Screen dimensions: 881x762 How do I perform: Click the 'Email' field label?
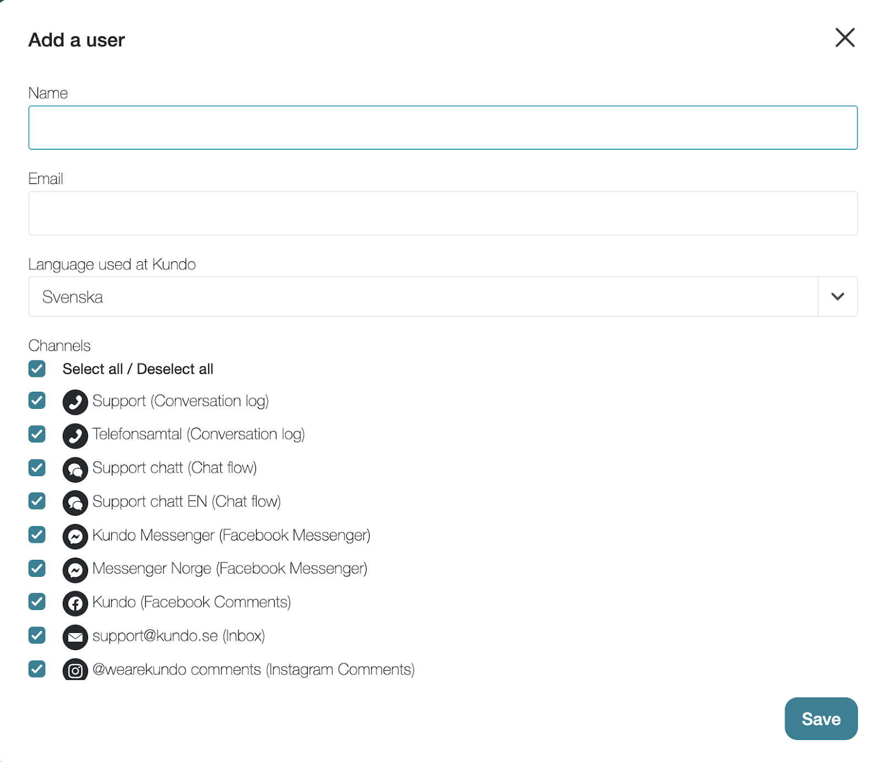tap(46, 179)
